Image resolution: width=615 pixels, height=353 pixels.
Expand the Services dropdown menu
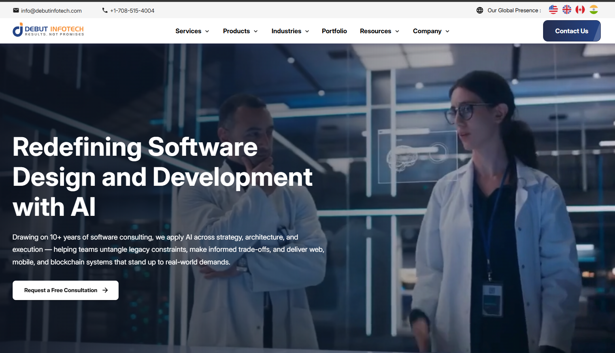pyautogui.click(x=192, y=31)
